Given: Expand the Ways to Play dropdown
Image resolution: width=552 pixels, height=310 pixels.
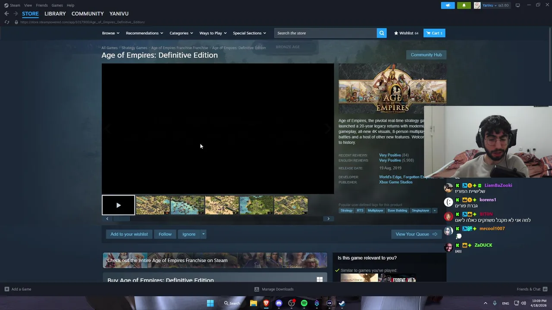Looking at the screenshot, I should pos(213,33).
